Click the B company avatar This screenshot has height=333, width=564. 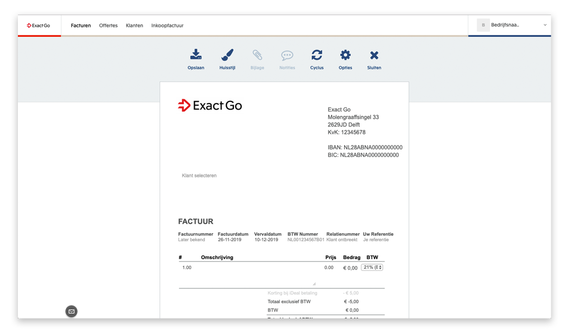coord(483,25)
